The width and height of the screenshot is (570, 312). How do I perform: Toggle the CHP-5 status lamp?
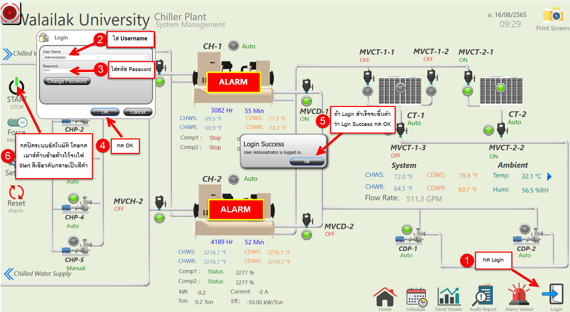pos(74,241)
